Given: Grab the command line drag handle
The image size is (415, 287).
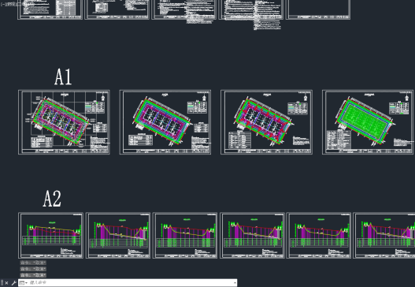Looking at the screenshot, I should pyautogui.click(x=2, y=283).
